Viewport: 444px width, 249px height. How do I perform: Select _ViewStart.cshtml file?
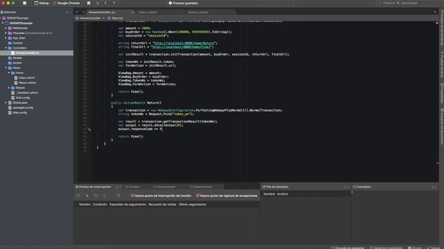[x=27, y=93]
